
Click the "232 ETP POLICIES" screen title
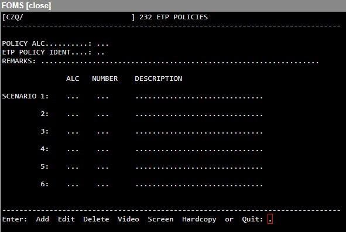[x=173, y=17]
